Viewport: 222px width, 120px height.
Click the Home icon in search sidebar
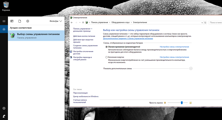click(x=4, y=29)
